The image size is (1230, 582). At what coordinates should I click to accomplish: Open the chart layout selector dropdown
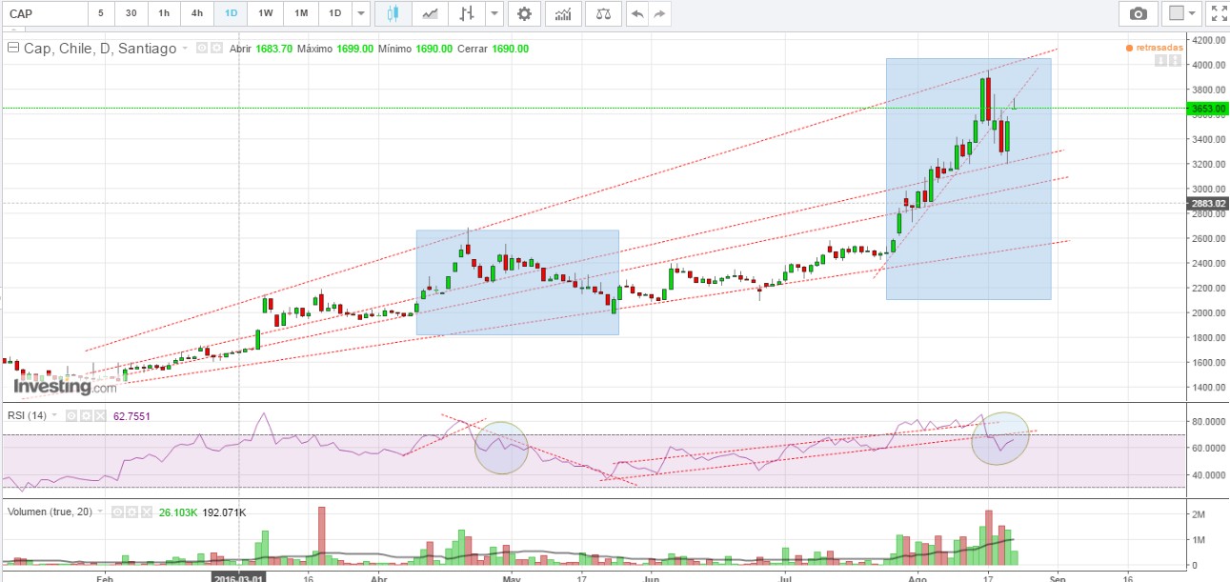click(1182, 13)
